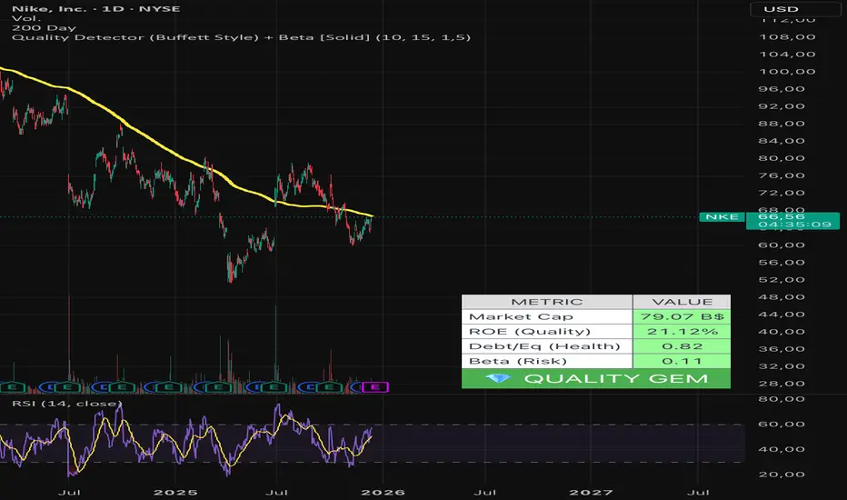Click the 108,00 price scale label
This screenshot has height=500, width=847.
pos(787,36)
